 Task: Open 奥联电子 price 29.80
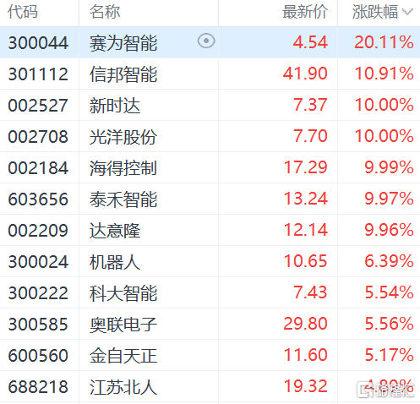click(x=305, y=324)
